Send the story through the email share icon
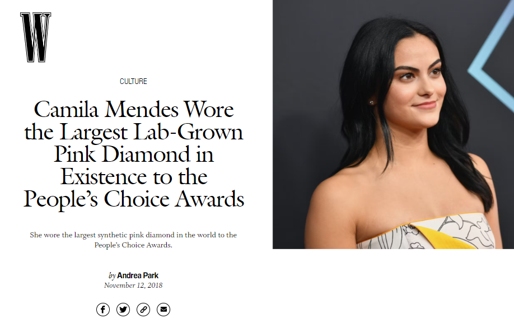514x323 pixels. [x=163, y=309]
